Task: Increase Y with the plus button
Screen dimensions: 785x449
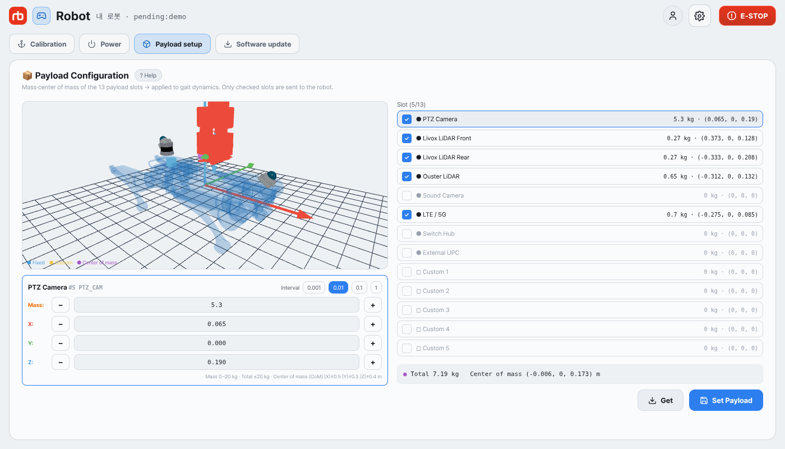Action: pyautogui.click(x=373, y=343)
